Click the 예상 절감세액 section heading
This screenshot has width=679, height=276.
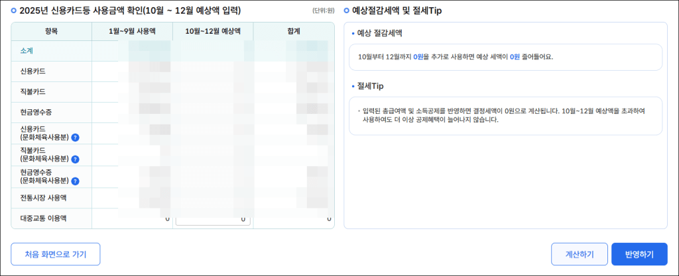tap(379, 32)
